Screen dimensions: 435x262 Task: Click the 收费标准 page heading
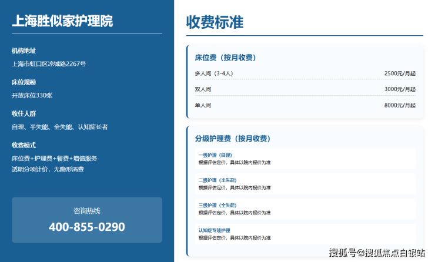click(x=215, y=22)
